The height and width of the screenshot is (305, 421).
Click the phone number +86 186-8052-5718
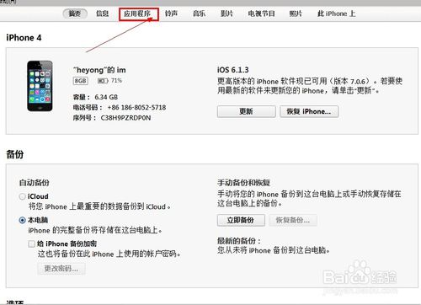point(136,107)
